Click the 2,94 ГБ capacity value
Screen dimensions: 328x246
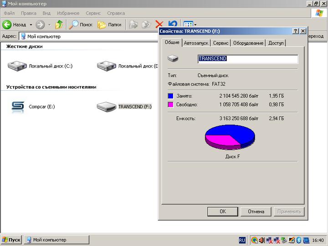click(277, 118)
